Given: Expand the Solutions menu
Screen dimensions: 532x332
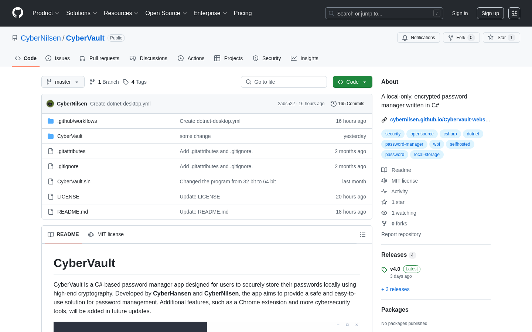Looking at the screenshot, I should point(82,13).
